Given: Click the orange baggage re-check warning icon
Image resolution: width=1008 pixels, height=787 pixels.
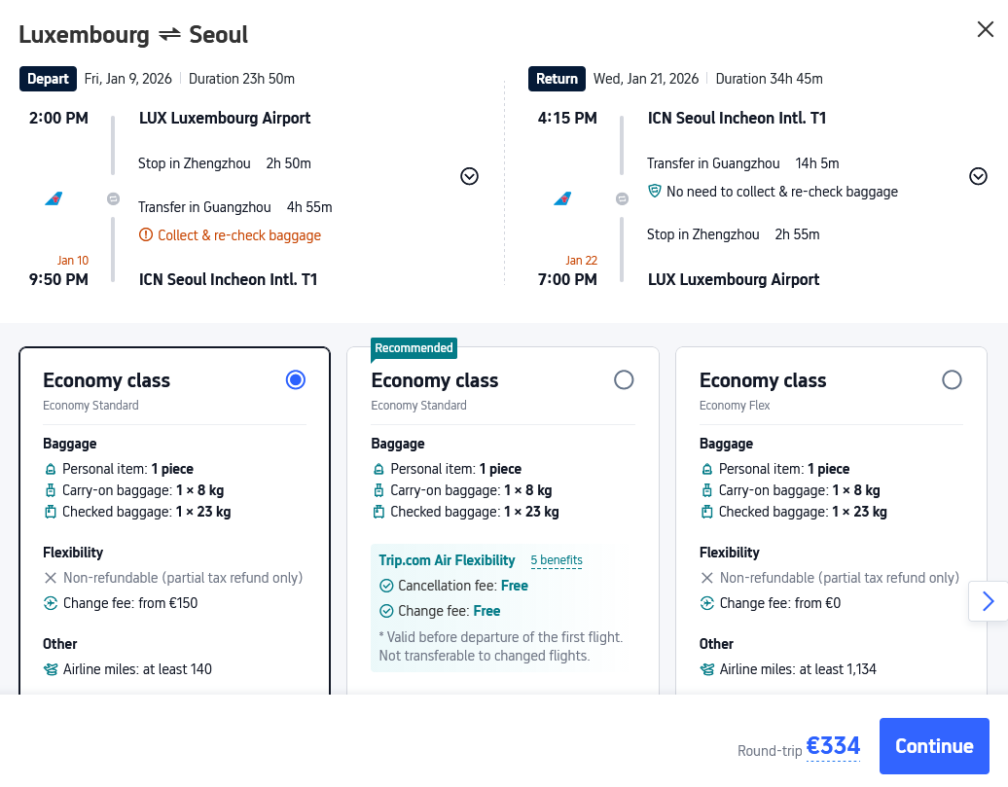Looking at the screenshot, I should [146, 235].
